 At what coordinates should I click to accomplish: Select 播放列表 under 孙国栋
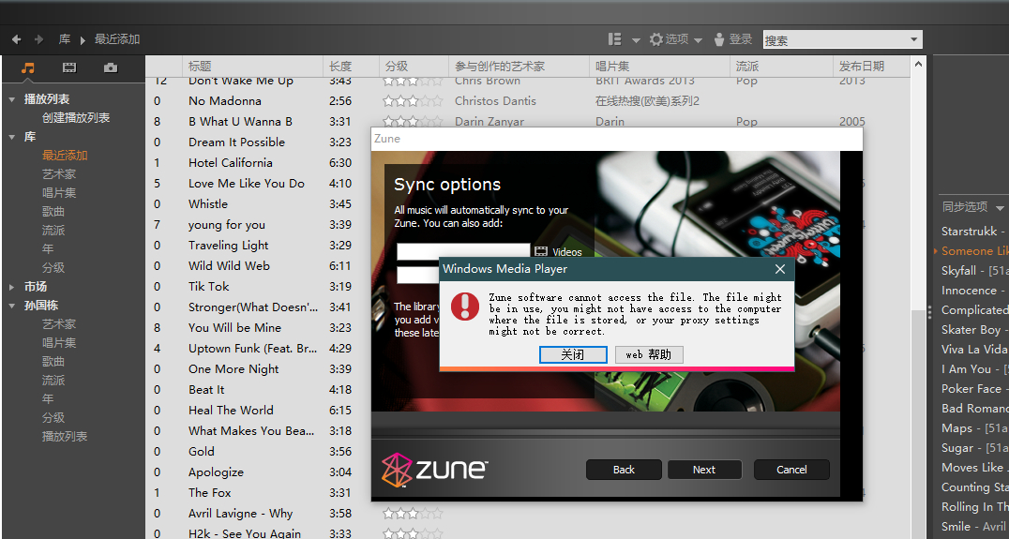65,436
